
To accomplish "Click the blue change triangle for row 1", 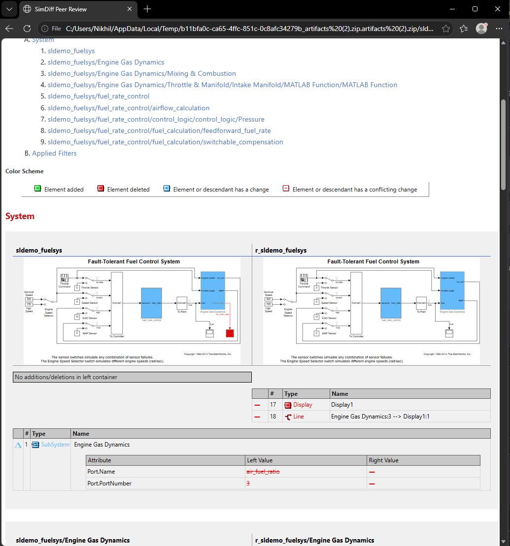I will pos(18,445).
